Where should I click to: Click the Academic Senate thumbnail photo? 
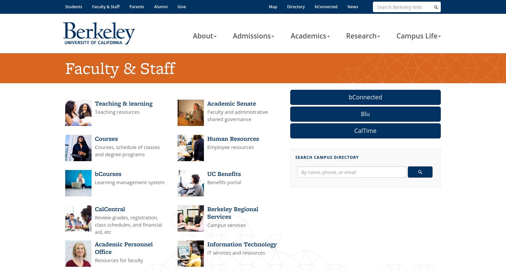coord(191,113)
